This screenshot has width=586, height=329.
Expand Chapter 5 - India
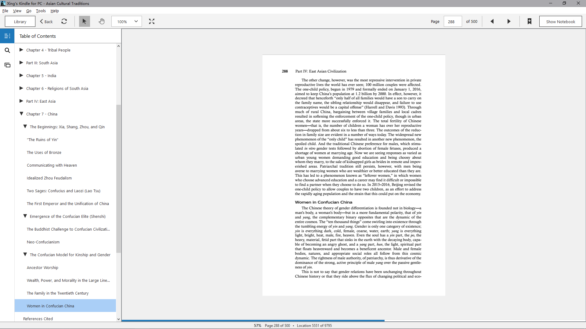pyautogui.click(x=21, y=76)
